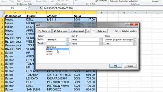The width and height of the screenshot is (163, 92).
Task: Open sort Options dialog
Action: (x=102, y=31)
